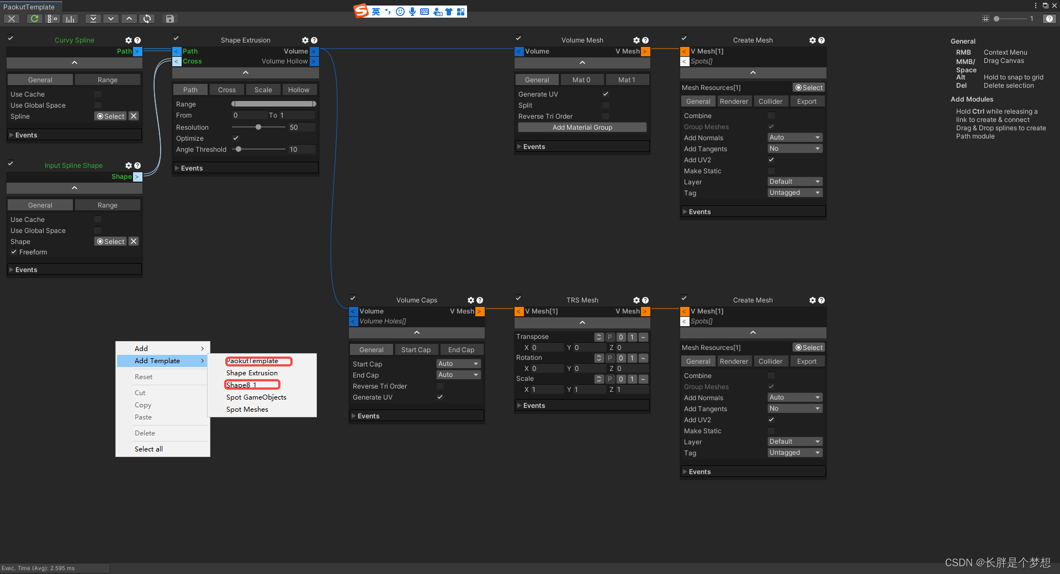The width and height of the screenshot is (1060, 574).
Task: Open upper Create Mesh module gear settings
Action: 813,40
